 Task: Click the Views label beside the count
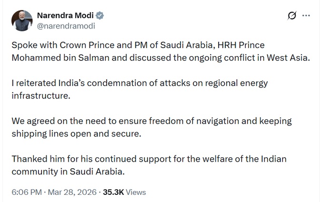coord(136,192)
